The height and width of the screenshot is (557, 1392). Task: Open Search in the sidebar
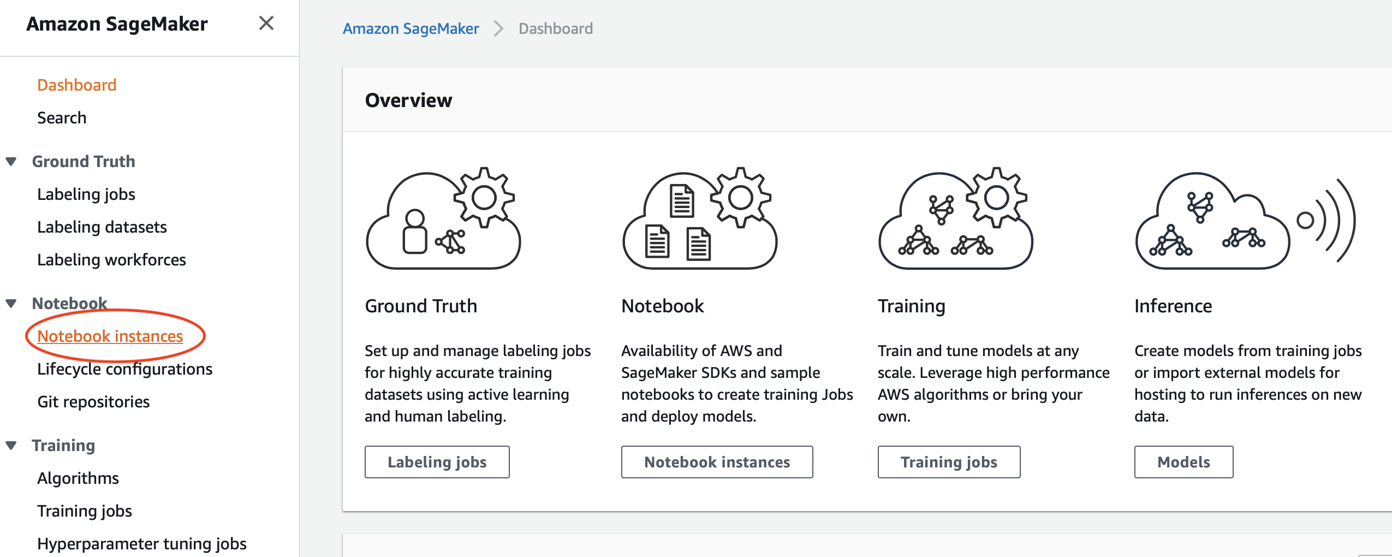pyautogui.click(x=62, y=118)
